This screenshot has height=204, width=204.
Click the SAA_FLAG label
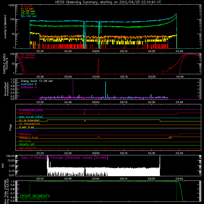click(25, 134)
